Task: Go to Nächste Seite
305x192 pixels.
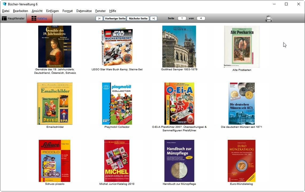Action: [138, 18]
